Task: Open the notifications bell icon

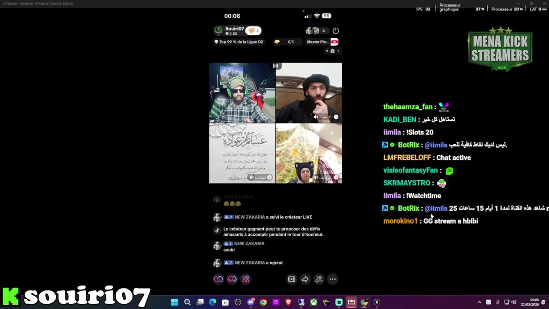Action: (x=543, y=302)
